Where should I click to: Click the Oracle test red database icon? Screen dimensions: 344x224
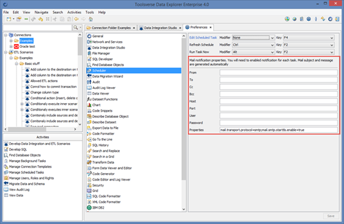click(16, 47)
